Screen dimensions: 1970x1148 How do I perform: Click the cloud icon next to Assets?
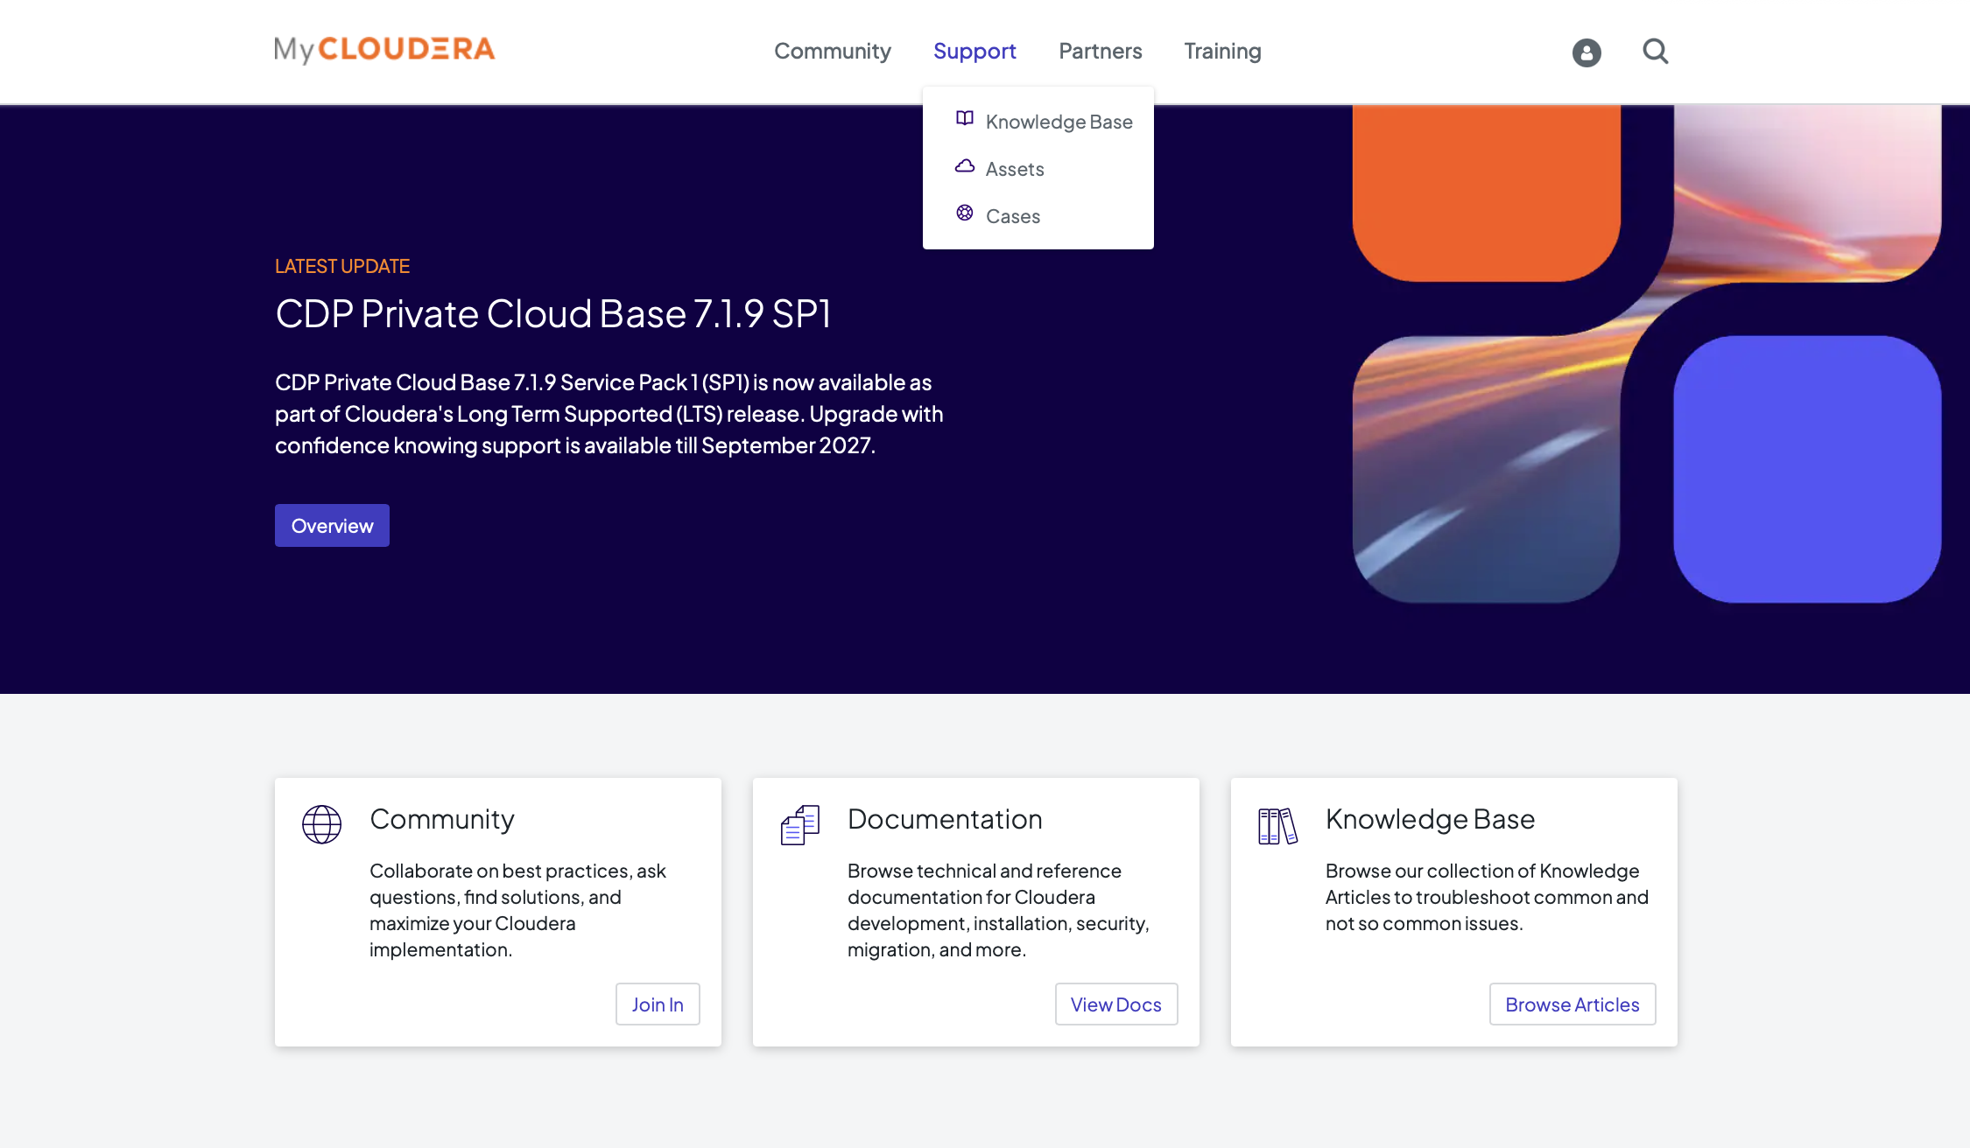(x=964, y=166)
